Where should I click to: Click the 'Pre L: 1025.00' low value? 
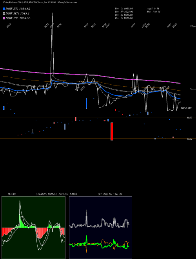124,15
